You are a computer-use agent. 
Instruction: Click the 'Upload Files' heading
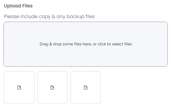(x=18, y=6)
